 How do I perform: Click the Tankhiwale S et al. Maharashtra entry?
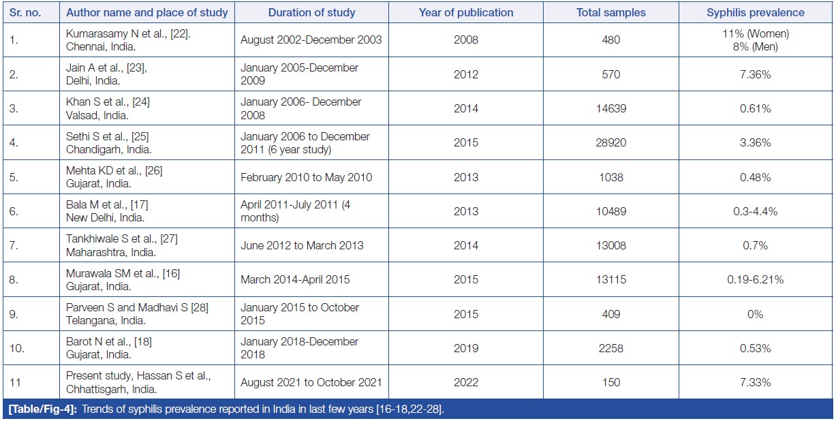click(x=122, y=245)
